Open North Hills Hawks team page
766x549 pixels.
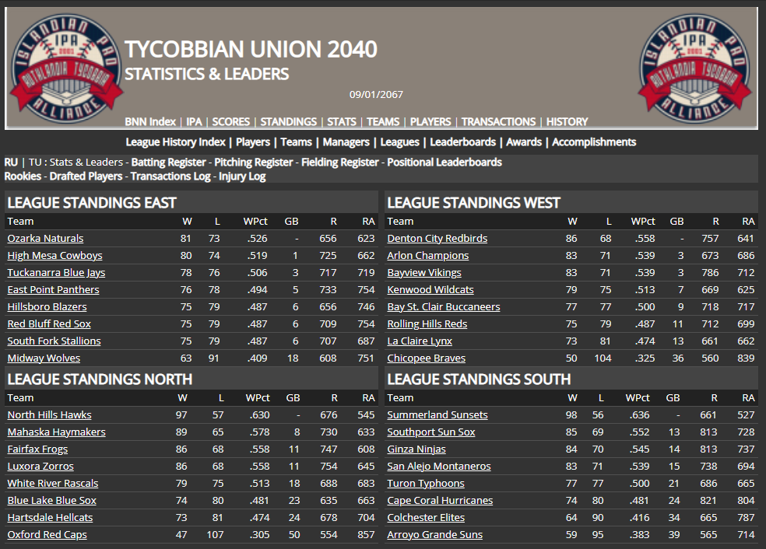[x=49, y=415]
